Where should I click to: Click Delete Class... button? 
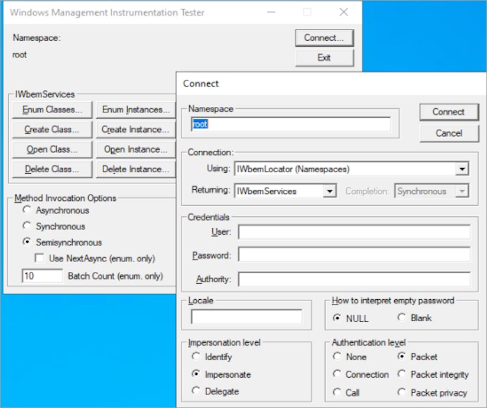[x=52, y=169]
